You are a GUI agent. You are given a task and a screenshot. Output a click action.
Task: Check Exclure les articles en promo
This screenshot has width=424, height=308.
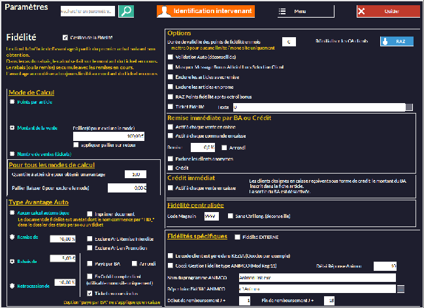point(171,86)
